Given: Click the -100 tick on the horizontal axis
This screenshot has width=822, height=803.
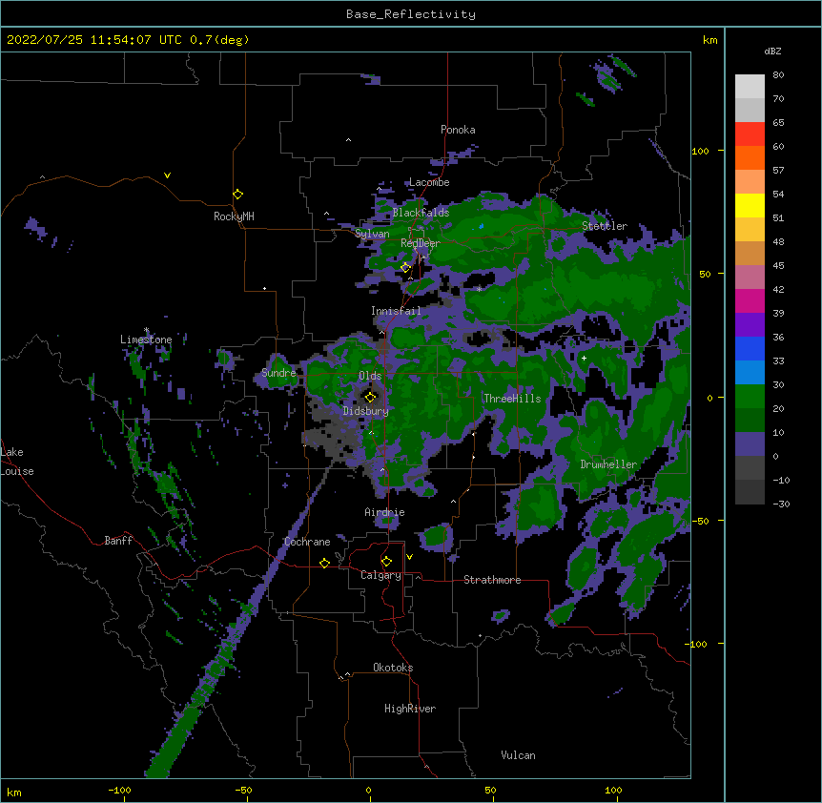Looking at the screenshot, I should click(120, 791).
